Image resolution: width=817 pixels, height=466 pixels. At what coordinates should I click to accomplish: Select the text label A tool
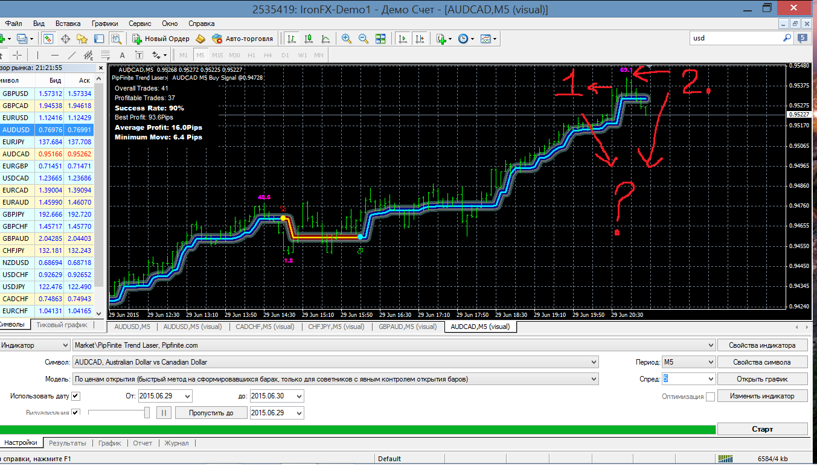pos(122,55)
